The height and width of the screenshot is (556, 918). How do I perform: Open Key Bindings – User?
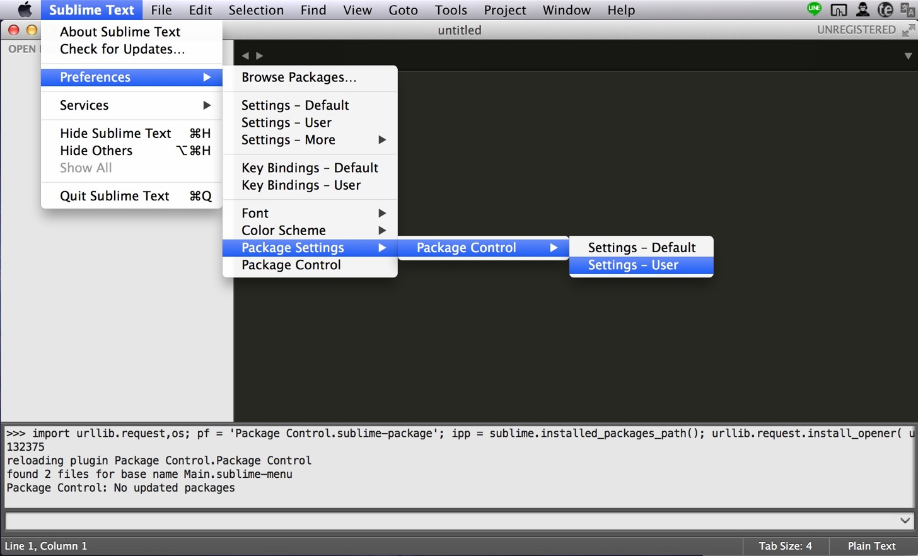(310, 185)
